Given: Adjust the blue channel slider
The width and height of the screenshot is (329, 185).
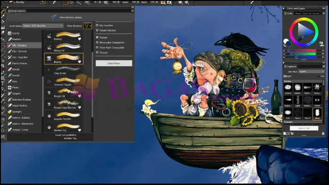Looking at the screenshot, I should pos(300,57).
